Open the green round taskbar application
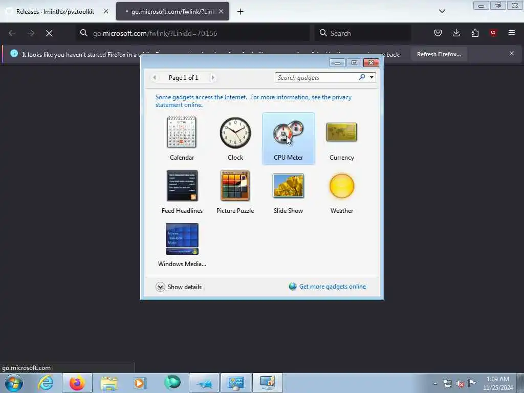 (172, 383)
